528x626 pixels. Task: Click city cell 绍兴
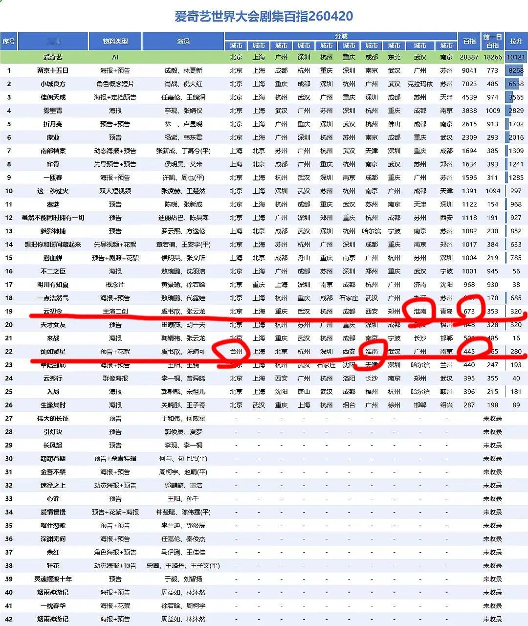click(446, 405)
